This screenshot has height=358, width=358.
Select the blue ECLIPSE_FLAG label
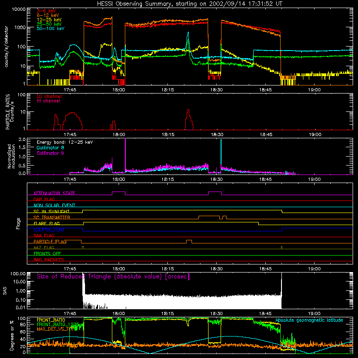49,230
